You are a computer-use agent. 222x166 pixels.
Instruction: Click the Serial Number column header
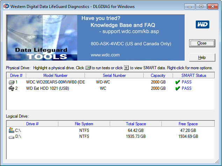[114, 76]
